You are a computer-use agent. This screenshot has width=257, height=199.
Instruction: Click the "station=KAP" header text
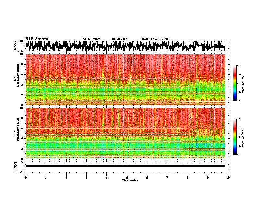[x=120, y=39]
